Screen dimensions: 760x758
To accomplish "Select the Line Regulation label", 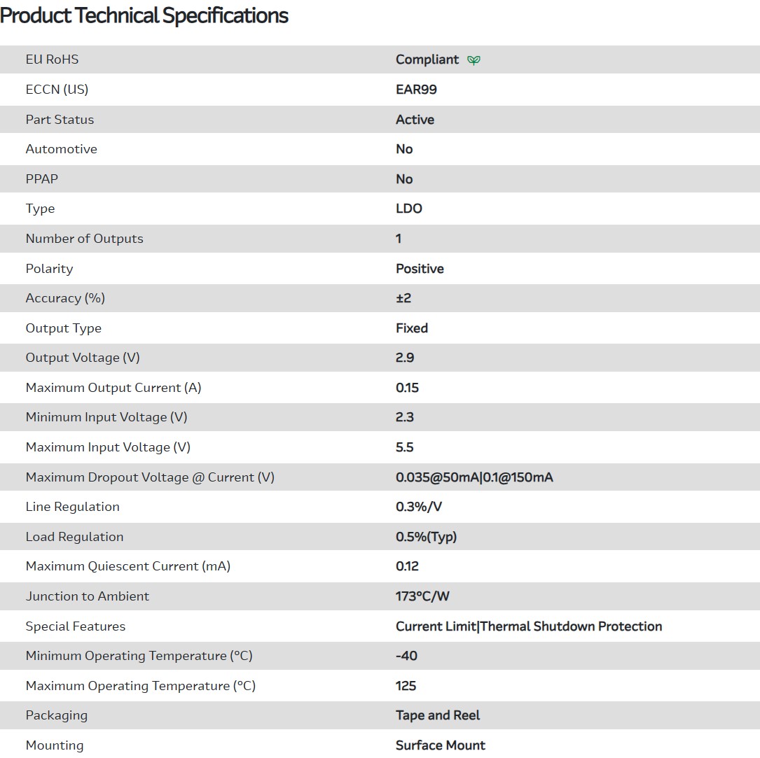I will tap(72, 507).
